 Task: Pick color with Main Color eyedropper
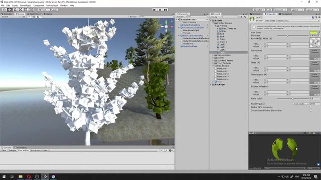(x=319, y=32)
